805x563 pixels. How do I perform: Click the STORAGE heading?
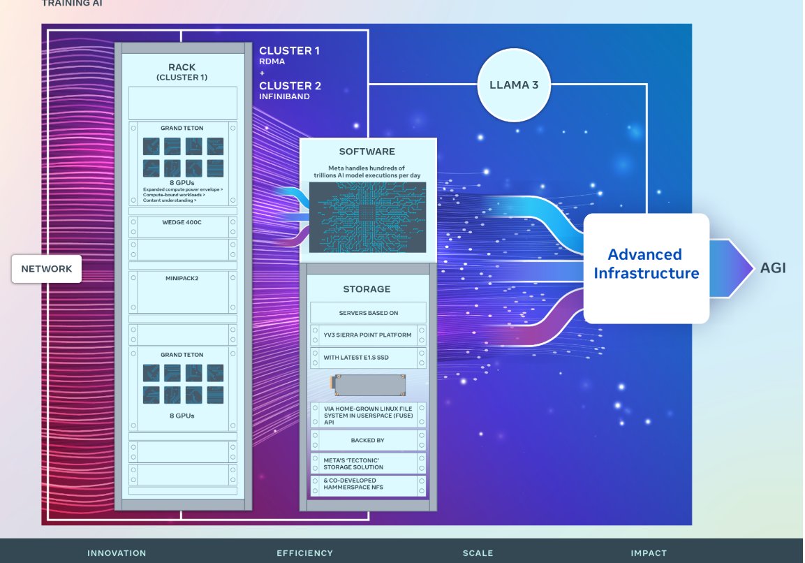(367, 289)
